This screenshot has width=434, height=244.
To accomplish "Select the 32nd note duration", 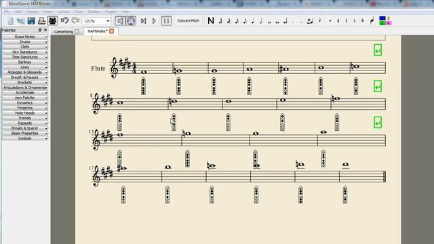I will (229, 20).
